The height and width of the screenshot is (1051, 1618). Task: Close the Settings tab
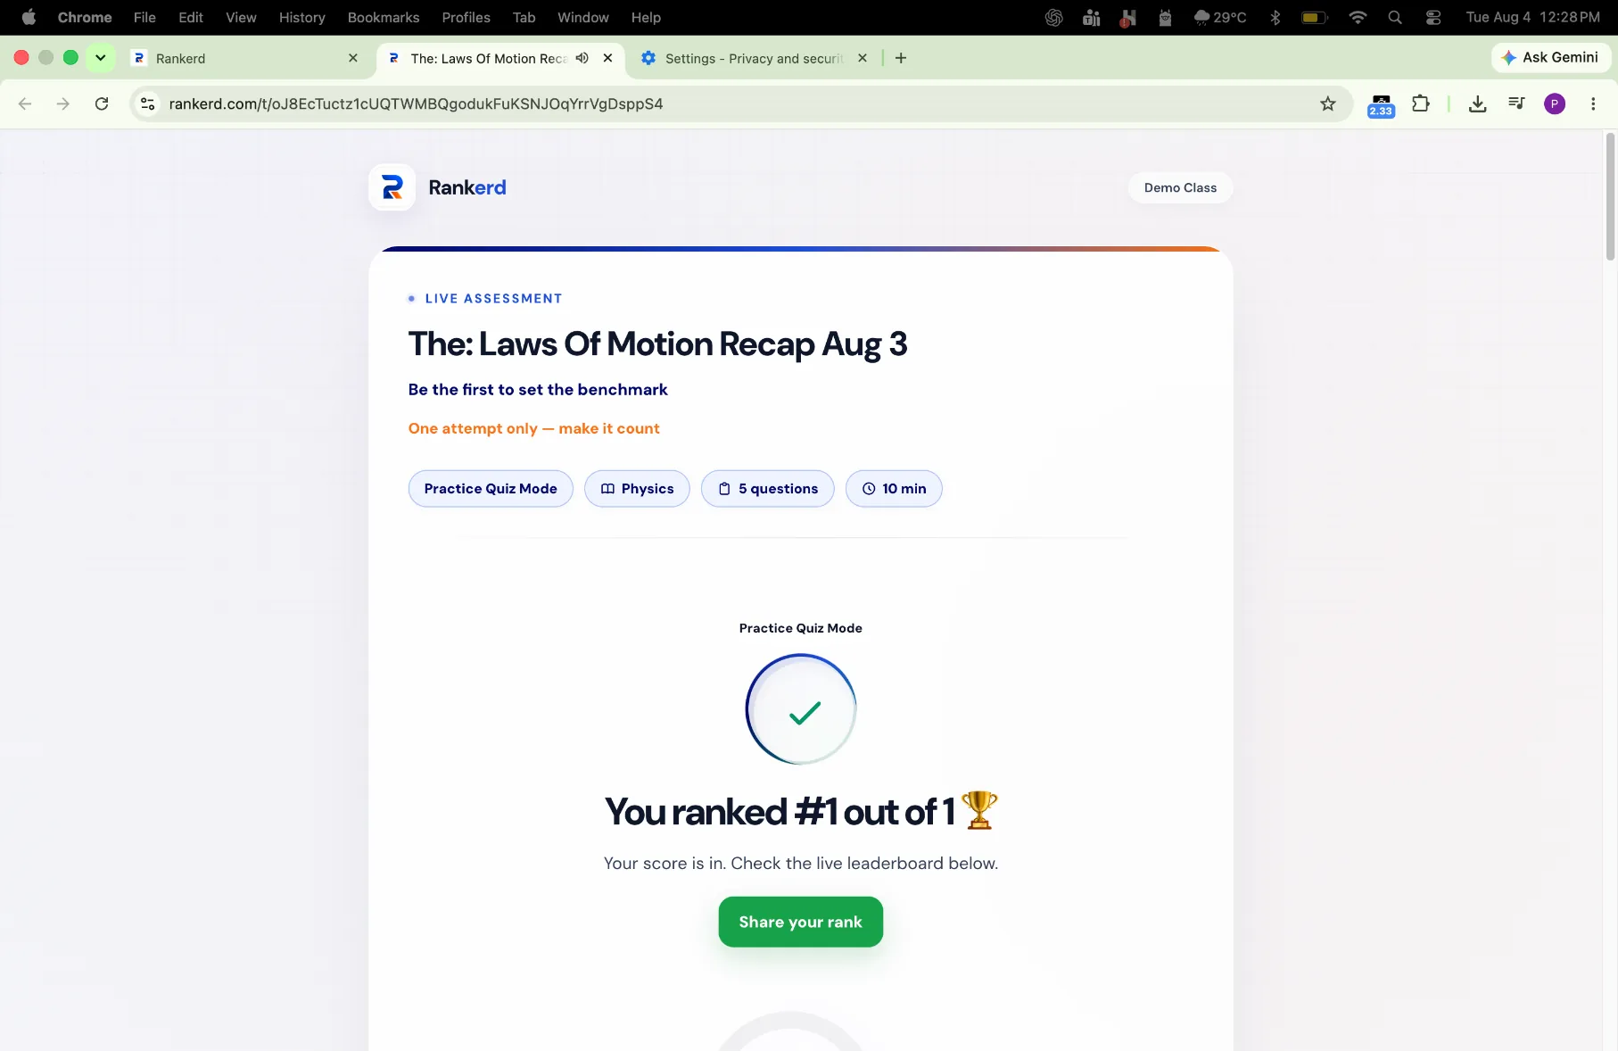(x=863, y=58)
